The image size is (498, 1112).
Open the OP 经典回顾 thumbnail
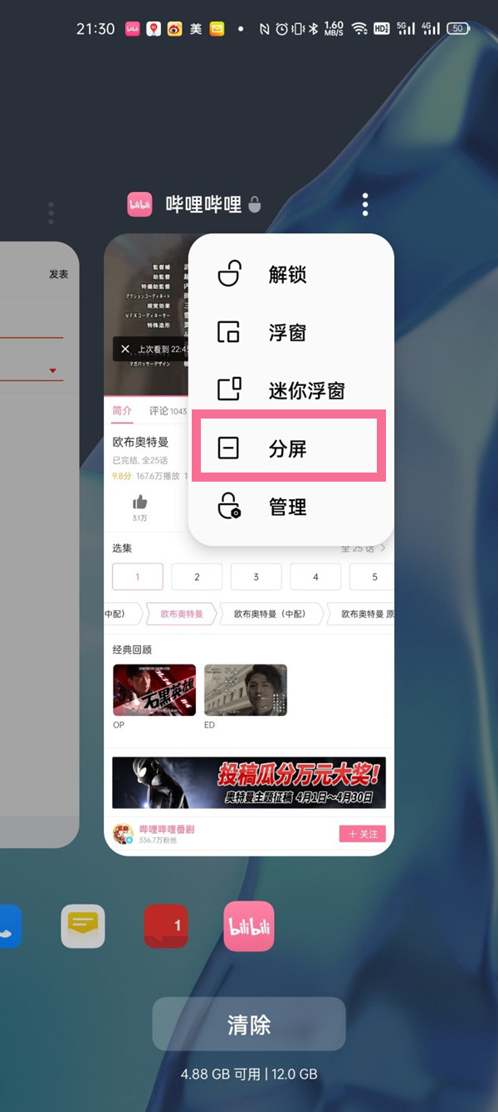(x=154, y=689)
